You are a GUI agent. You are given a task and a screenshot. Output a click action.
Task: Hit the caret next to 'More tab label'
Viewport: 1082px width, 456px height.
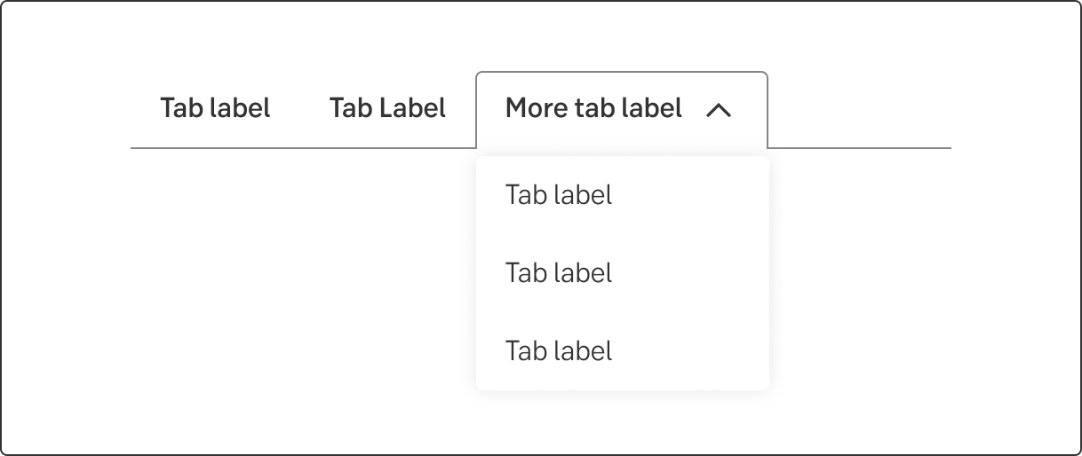[x=718, y=110]
